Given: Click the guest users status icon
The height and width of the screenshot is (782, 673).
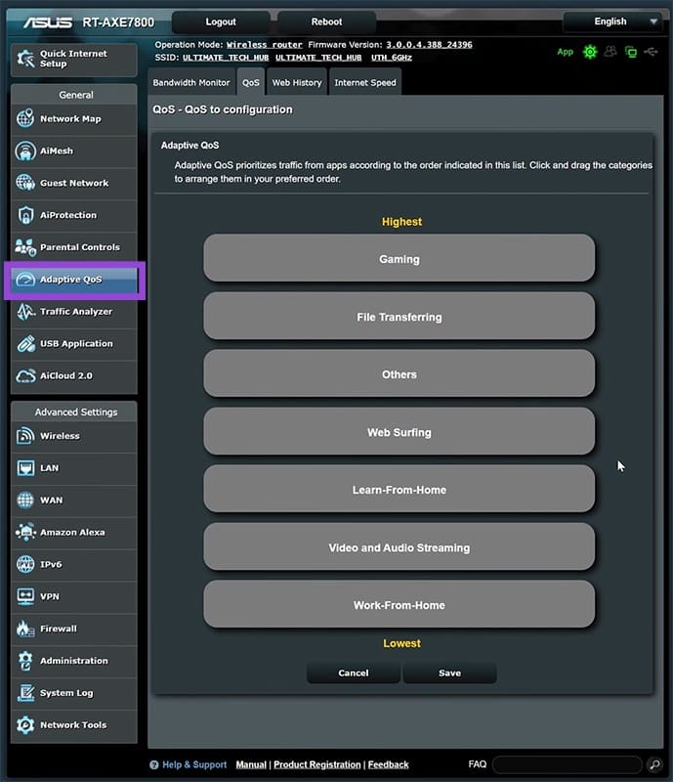Looking at the screenshot, I should coord(611,52).
